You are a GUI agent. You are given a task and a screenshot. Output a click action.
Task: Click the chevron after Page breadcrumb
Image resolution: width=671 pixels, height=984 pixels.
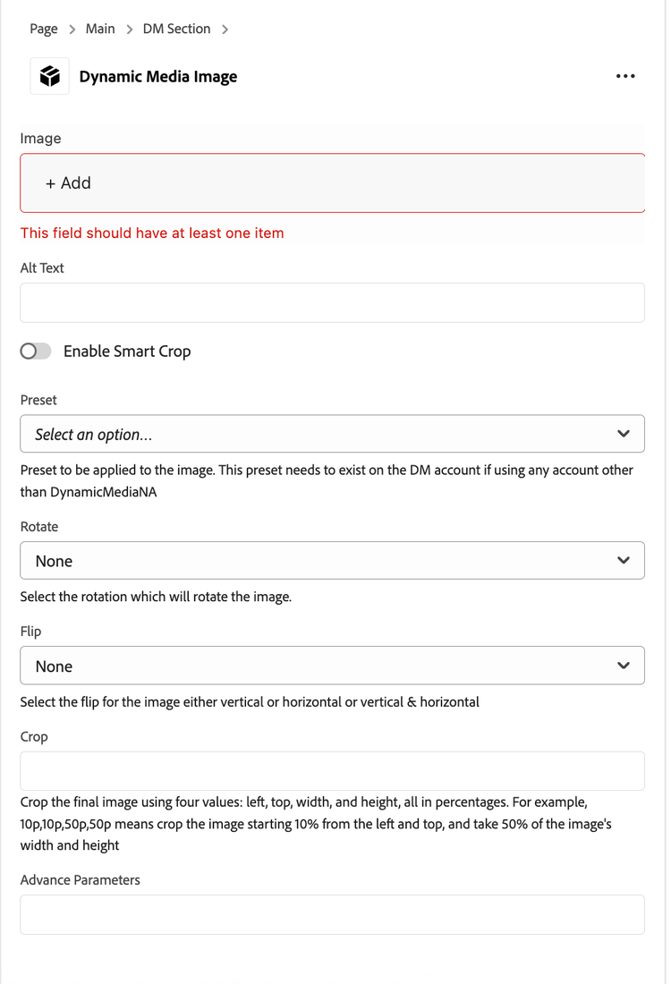(x=72, y=30)
